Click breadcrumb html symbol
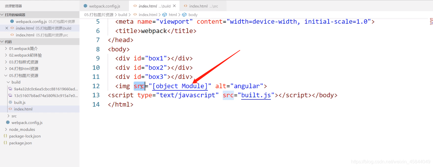 [173, 15]
